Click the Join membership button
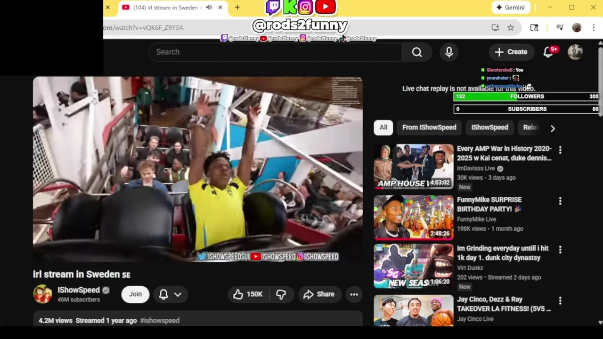The image size is (603, 339). click(135, 294)
